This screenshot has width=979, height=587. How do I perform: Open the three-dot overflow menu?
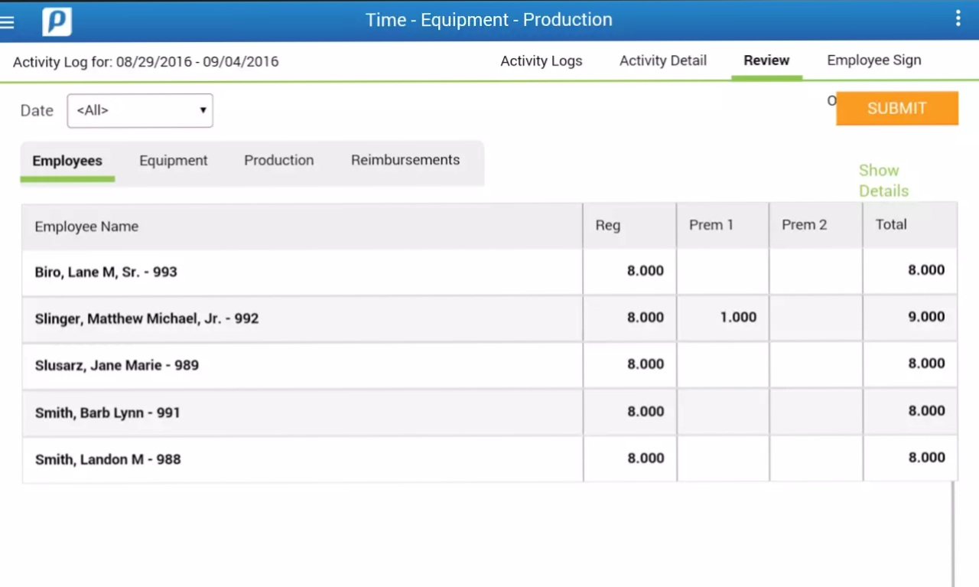click(x=958, y=19)
